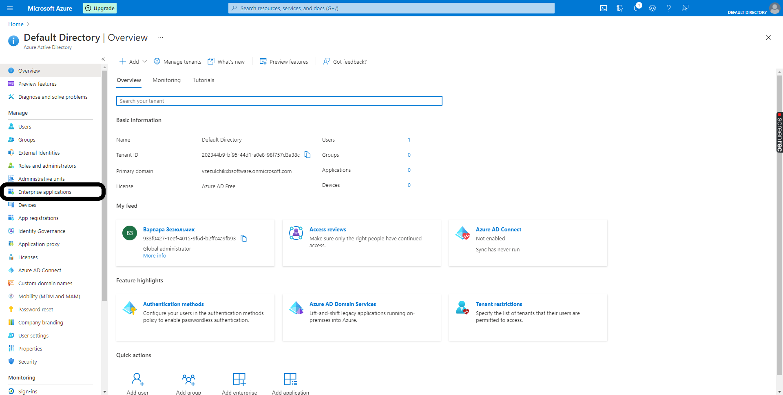Image resolution: width=783 pixels, height=395 pixels.
Task: Click the BЗ user initials avatar
Action: 130,233
